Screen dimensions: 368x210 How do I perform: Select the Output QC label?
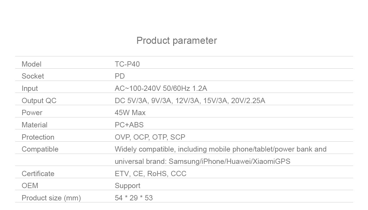(x=39, y=101)
